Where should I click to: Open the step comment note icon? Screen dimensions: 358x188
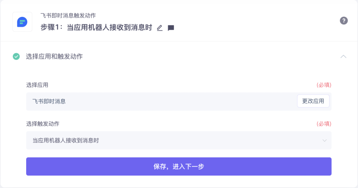(x=171, y=28)
